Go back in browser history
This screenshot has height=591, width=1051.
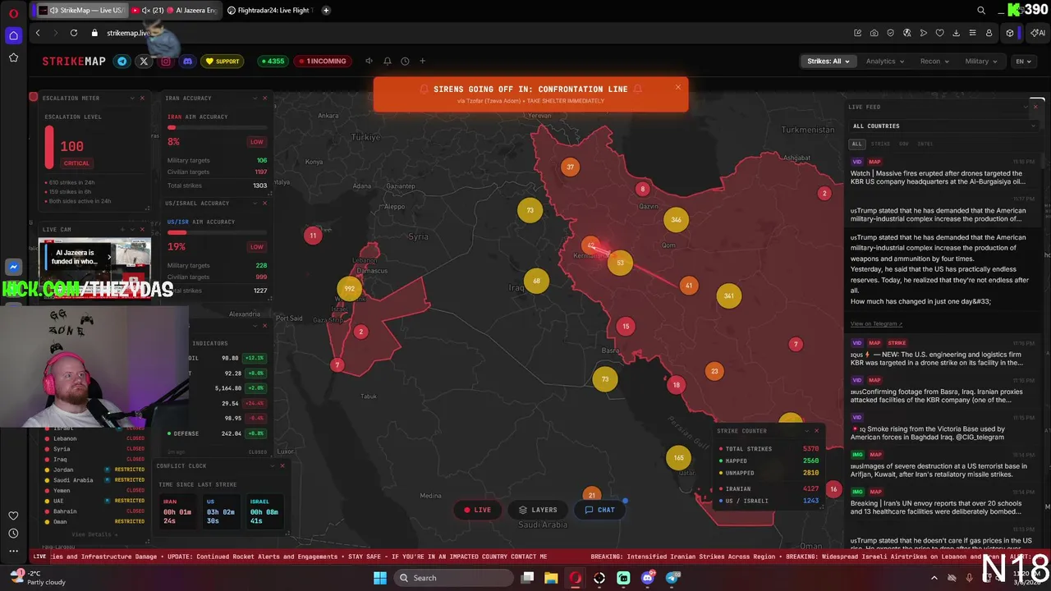point(38,33)
